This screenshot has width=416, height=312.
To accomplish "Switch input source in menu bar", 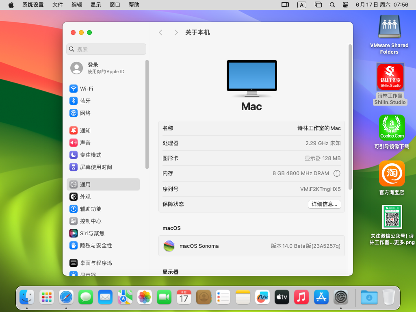I will click(301, 5).
